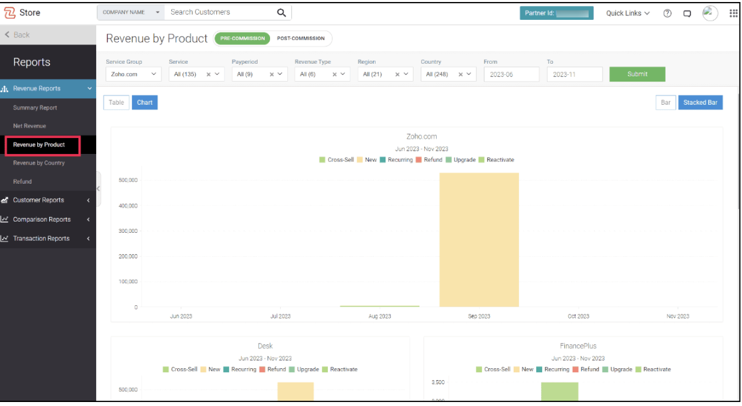Open the Service Group dropdown

(133, 74)
